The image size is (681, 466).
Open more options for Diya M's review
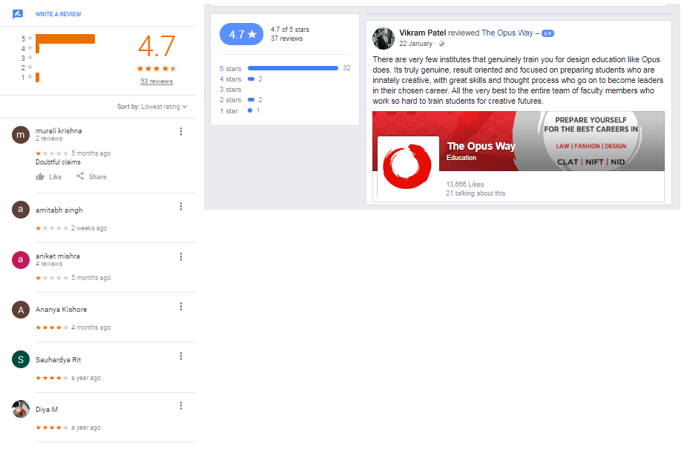click(181, 406)
